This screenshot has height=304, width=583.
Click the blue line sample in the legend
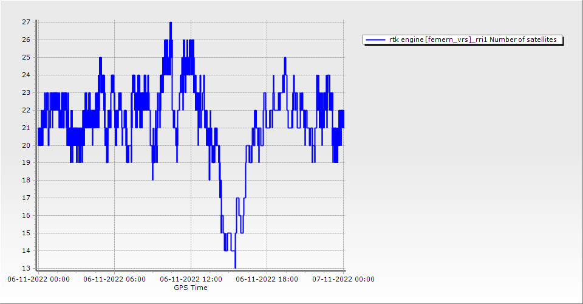tap(375, 40)
